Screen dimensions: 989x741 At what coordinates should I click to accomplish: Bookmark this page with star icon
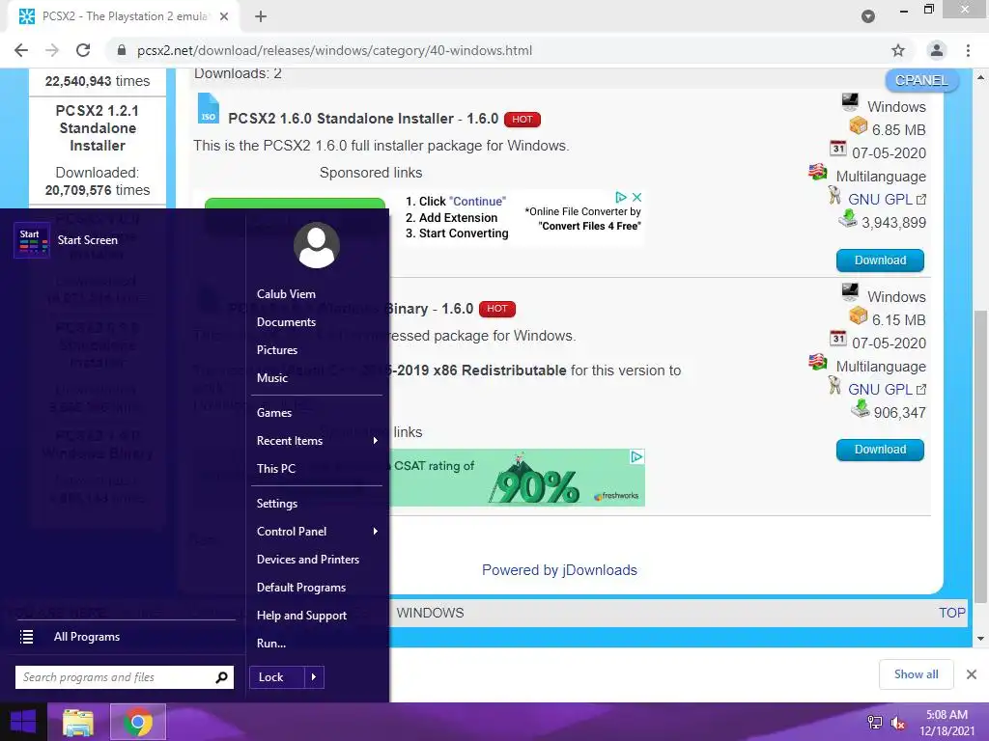[898, 50]
